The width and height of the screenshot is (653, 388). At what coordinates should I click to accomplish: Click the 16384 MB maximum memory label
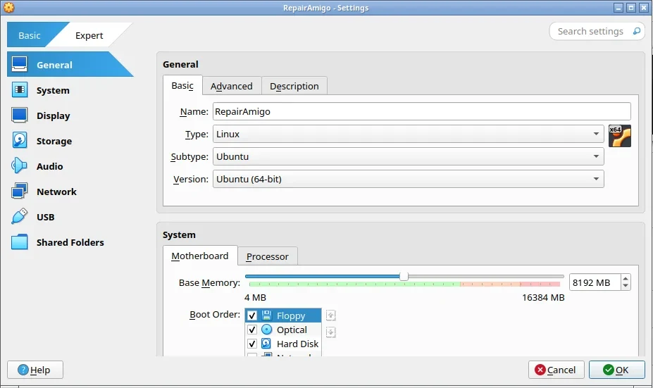pos(543,298)
